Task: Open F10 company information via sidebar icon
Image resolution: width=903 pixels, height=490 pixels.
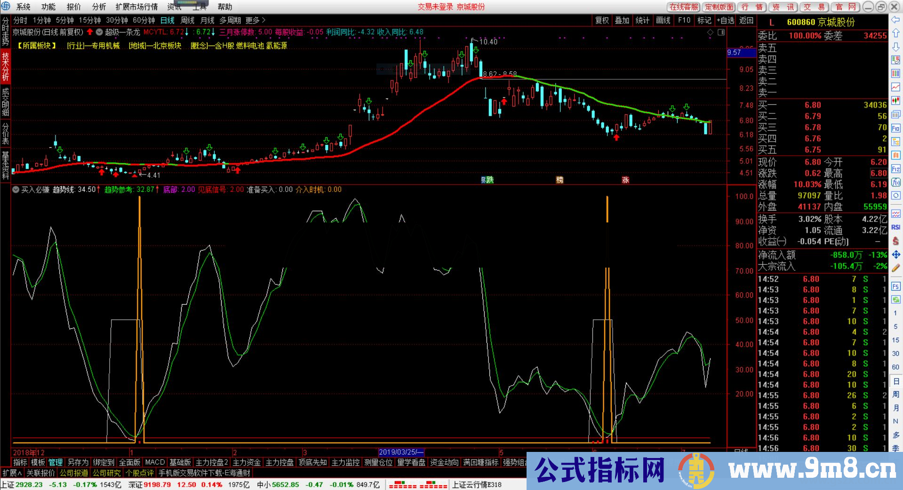Action: (x=896, y=128)
